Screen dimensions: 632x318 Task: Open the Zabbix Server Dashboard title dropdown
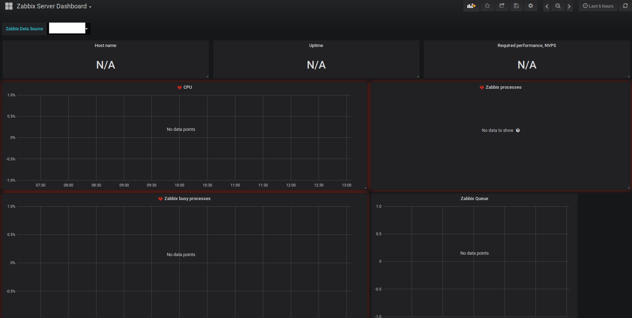54,6
